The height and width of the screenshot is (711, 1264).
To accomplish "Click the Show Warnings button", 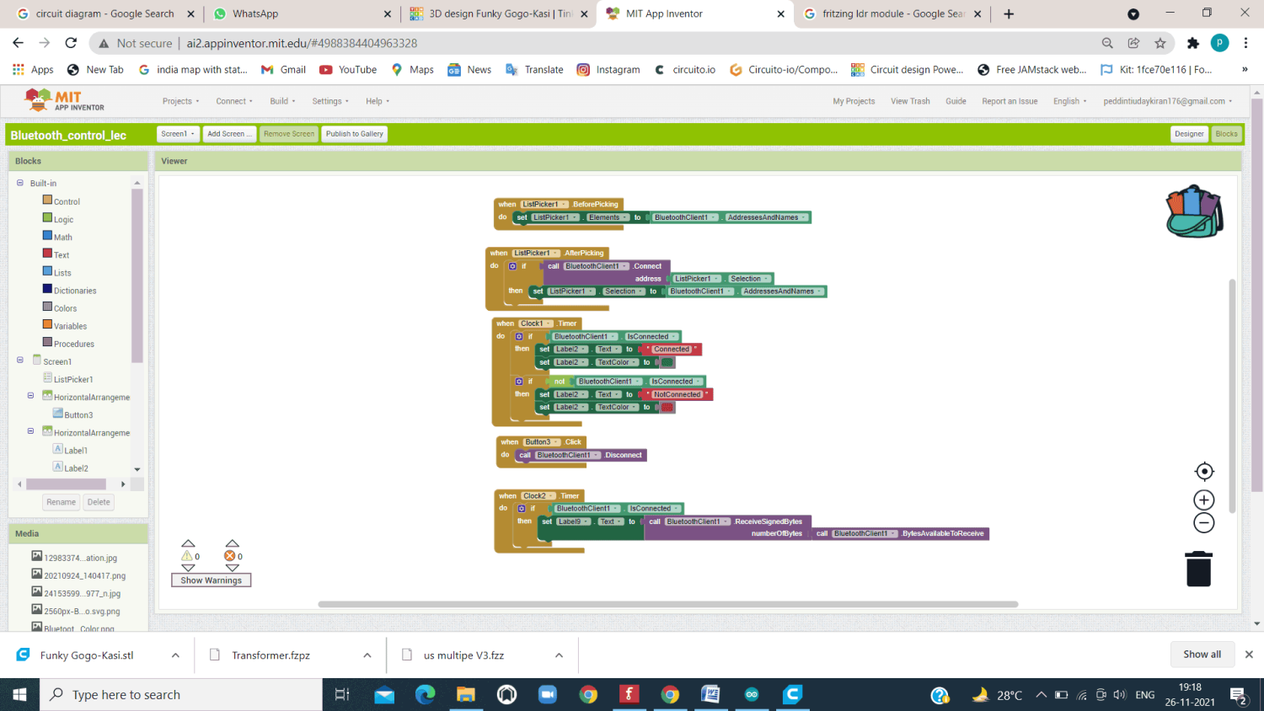I will click(211, 580).
